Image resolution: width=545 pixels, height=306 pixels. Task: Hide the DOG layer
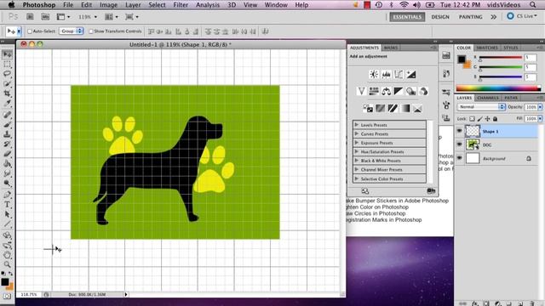[x=460, y=144]
